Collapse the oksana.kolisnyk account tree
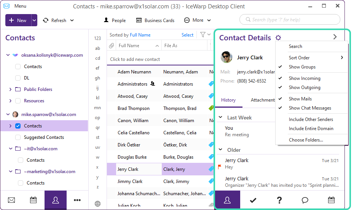Image resolution: width=354 pixels, height=210 pixels. [8, 55]
